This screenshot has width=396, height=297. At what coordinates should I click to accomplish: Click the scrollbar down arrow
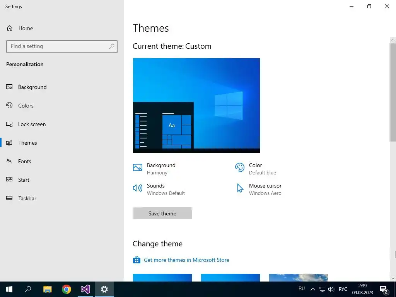393,278
